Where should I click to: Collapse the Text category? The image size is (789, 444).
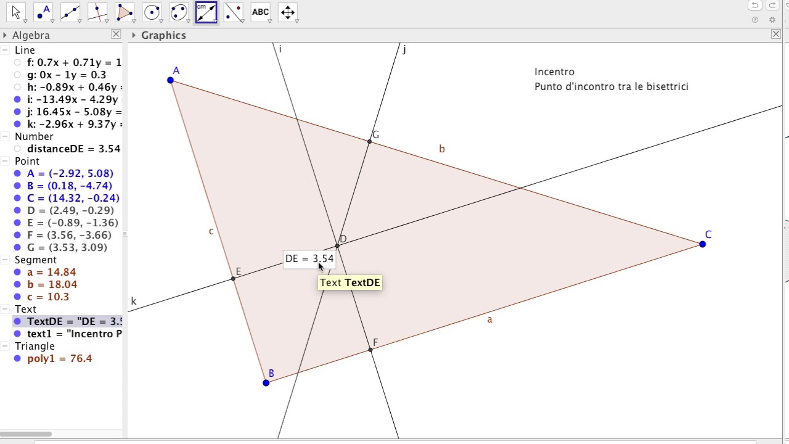point(5,309)
